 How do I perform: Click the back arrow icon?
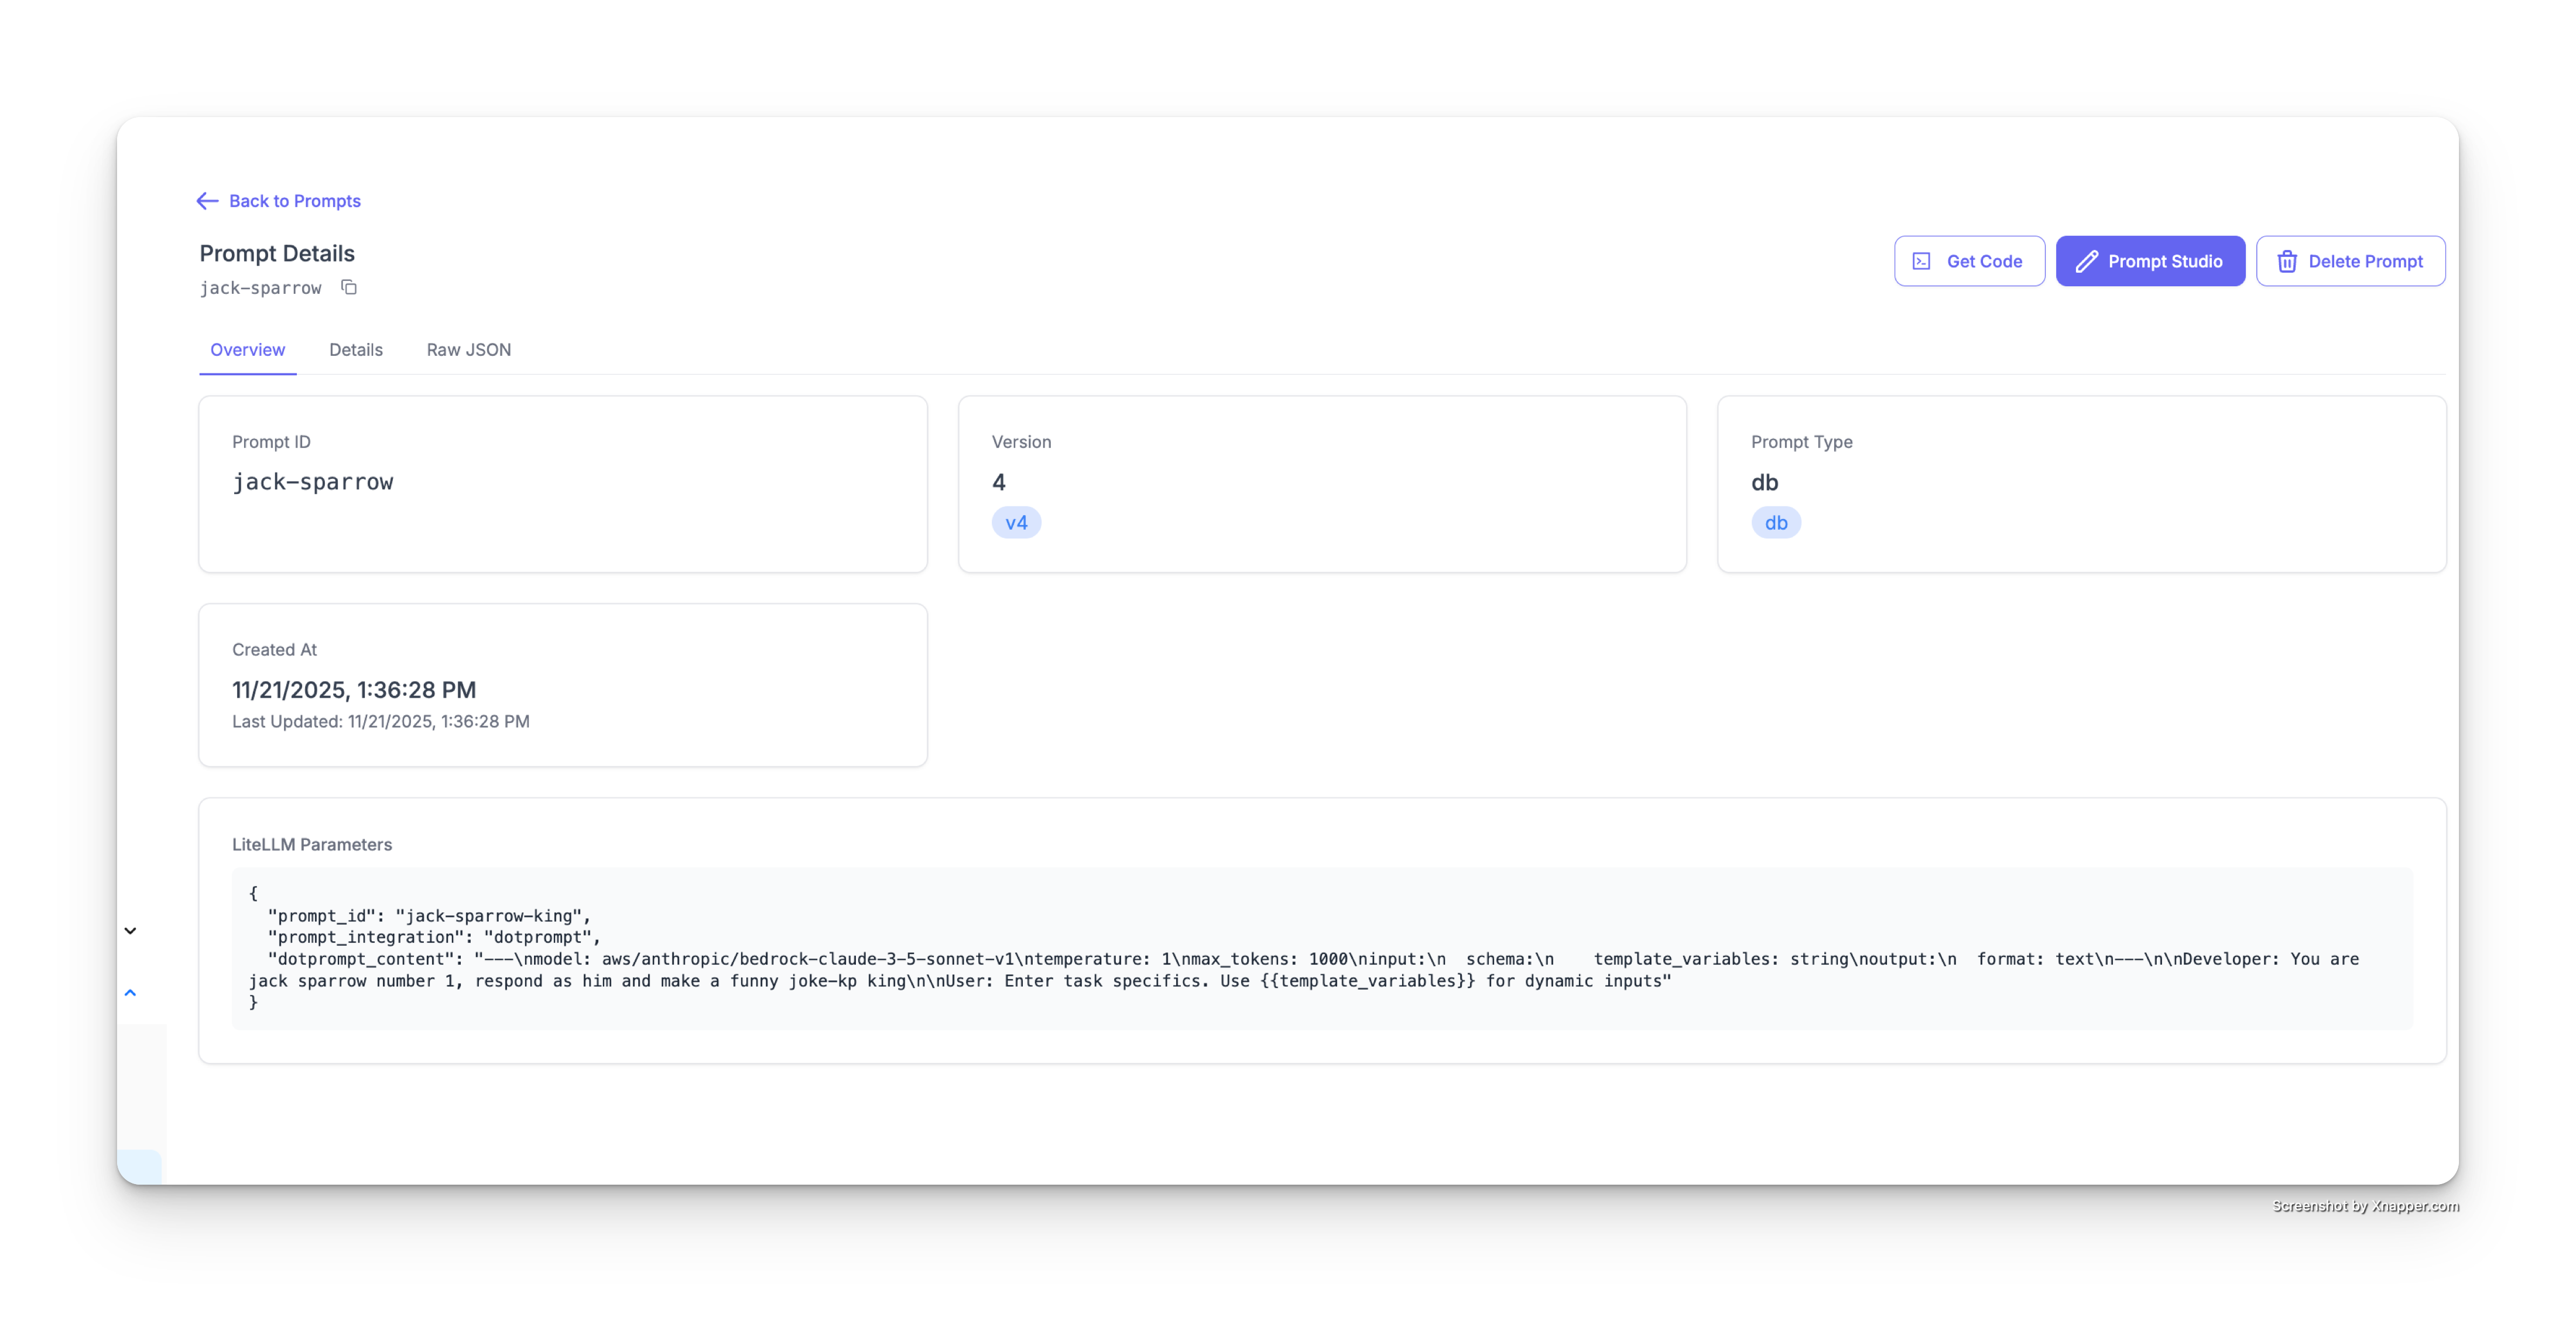coord(207,201)
